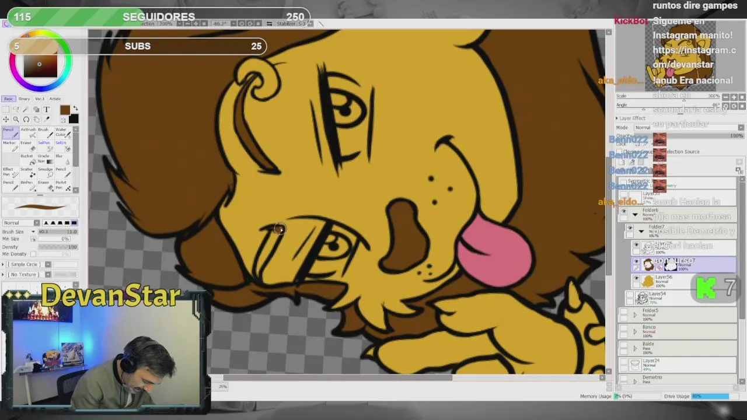Expand the Balde layer group
The height and width of the screenshot is (420, 747).
(636, 348)
